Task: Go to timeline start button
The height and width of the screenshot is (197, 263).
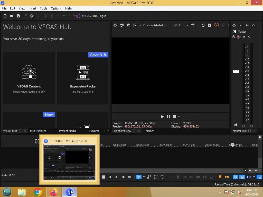Action: (110, 177)
